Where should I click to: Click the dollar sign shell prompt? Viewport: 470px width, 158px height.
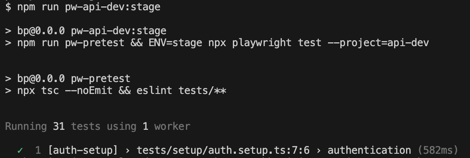click(8, 6)
